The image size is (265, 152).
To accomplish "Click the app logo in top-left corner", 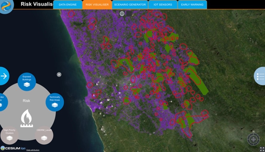I will coord(6,6).
